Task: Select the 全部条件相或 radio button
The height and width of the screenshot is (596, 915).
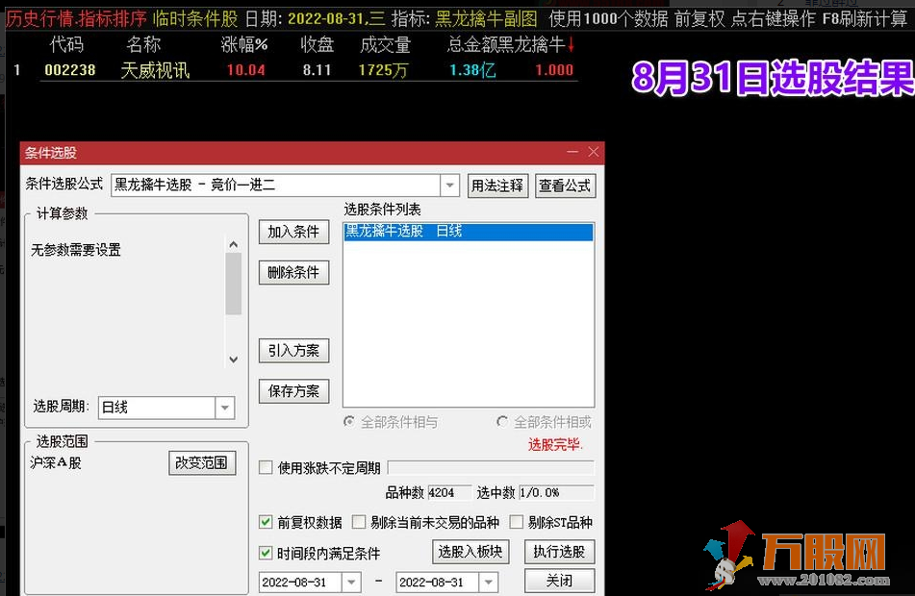Action: (502, 421)
